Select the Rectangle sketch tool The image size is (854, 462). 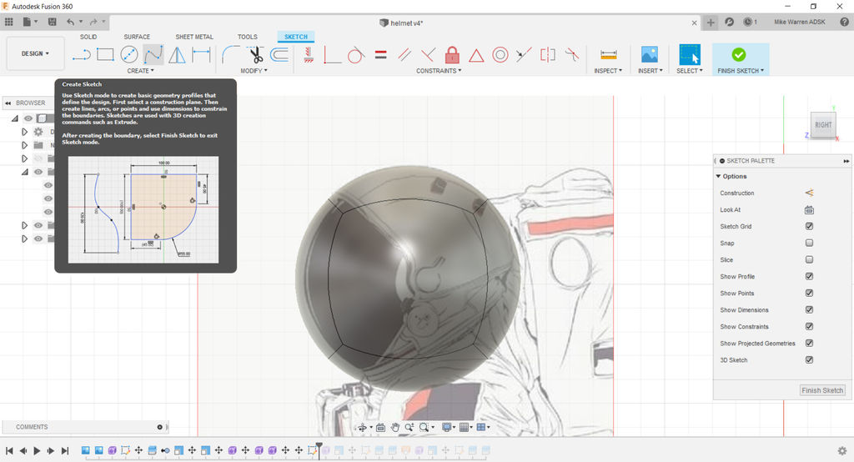tap(105, 55)
